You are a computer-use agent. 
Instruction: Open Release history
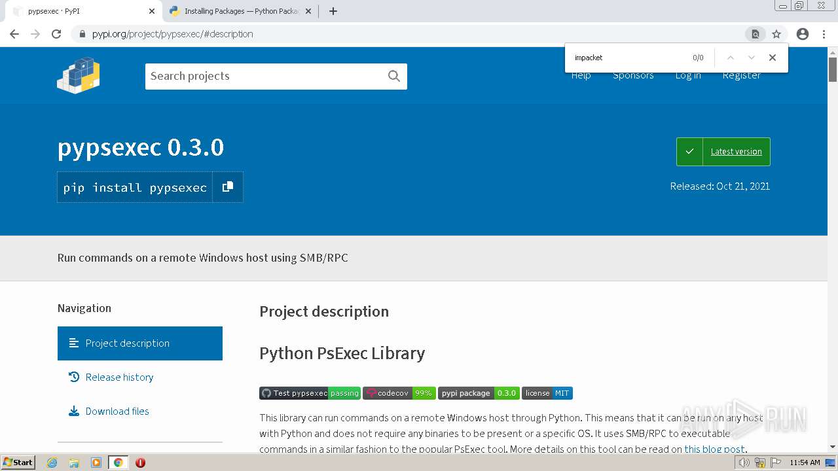[119, 377]
